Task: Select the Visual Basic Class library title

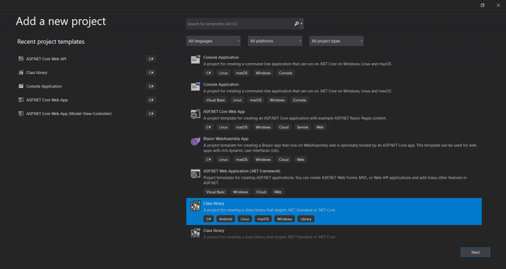Action: pos(213,231)
